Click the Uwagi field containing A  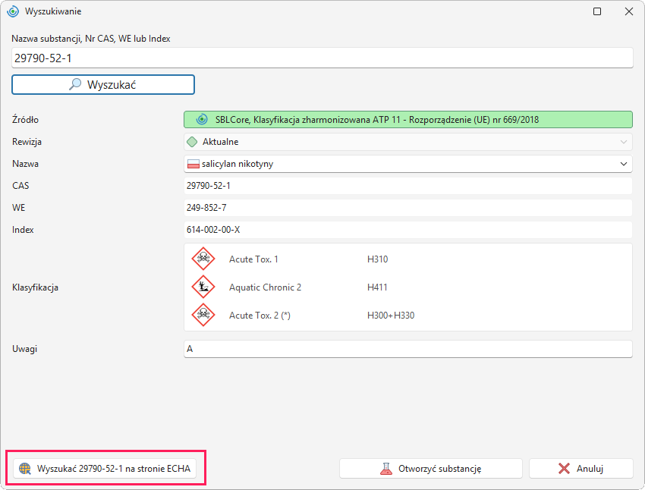(x=407, y=349)
